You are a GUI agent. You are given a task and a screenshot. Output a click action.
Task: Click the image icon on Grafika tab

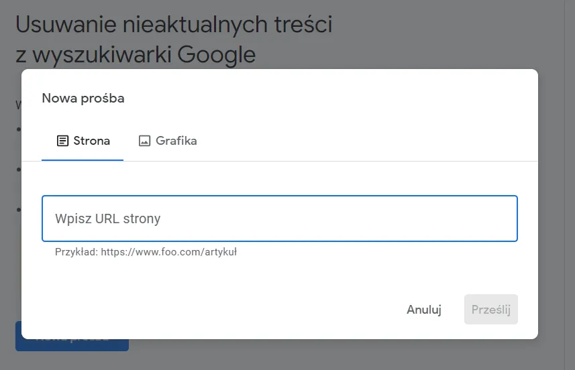[144, 141]
